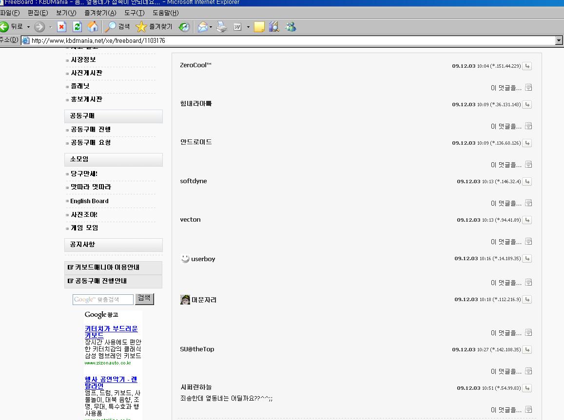Open the 도움말(H) menu
The height and width of the screenshot is (420, 564).
click(x=165, y=13)
